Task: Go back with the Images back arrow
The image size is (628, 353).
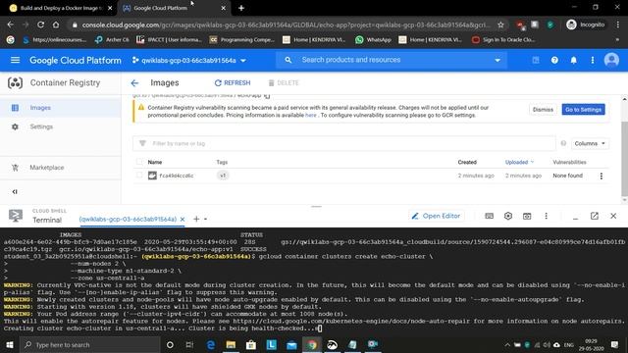Action: pos(134,82)
